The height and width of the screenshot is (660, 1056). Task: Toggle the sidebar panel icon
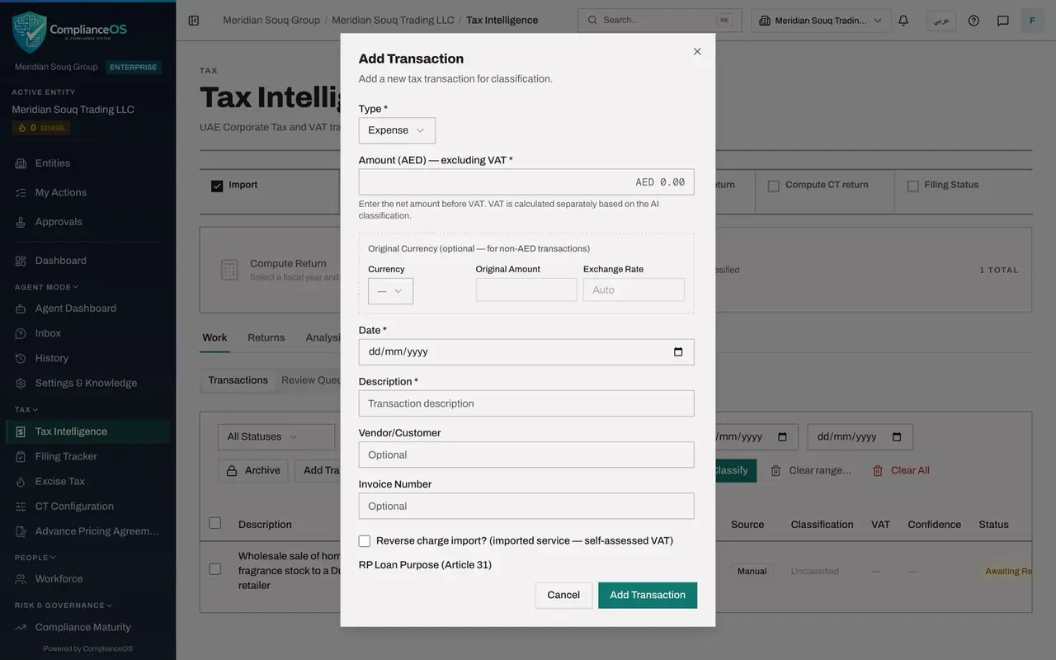[193, 21]
